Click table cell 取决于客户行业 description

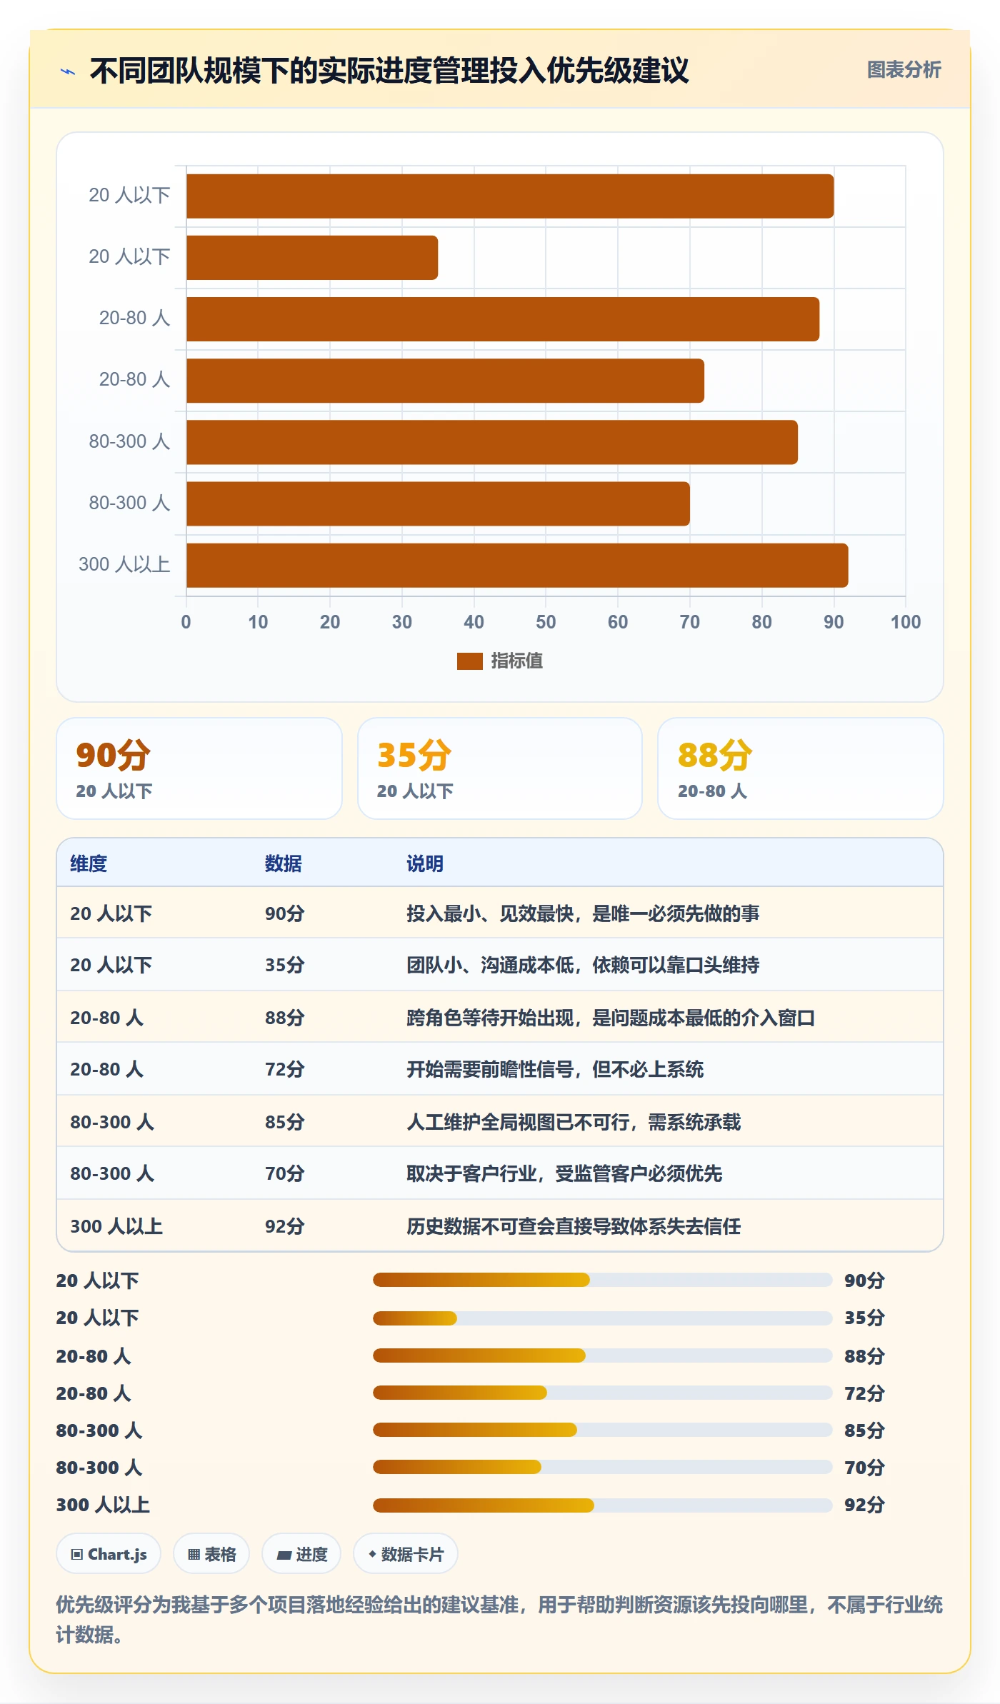click(564, 1173)
